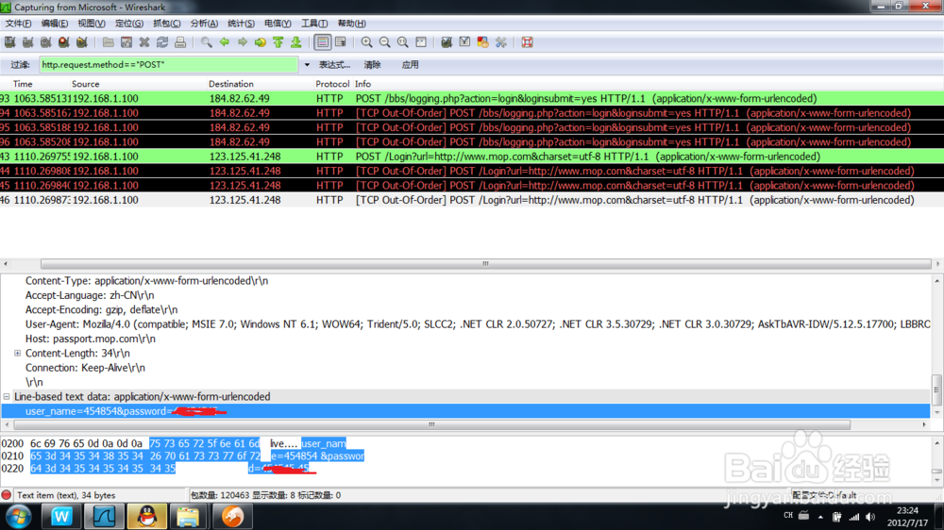Image resolution: width=944 pixels, height=530 pixels.
Task: Edit display filters icon
Action: [x=464, y=42]
